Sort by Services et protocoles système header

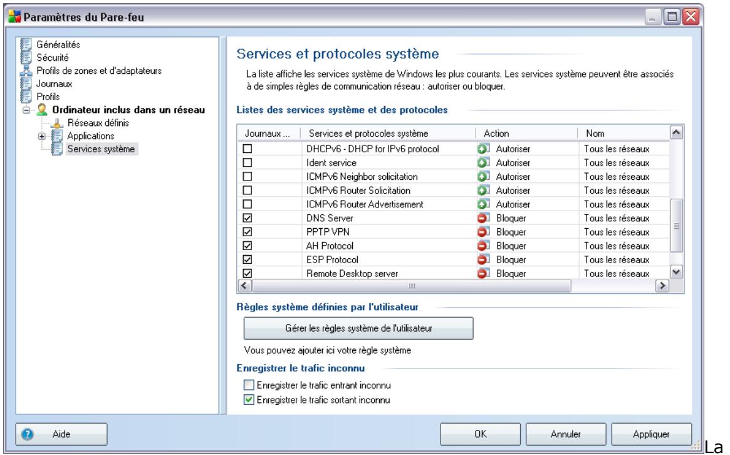(388, 133)
